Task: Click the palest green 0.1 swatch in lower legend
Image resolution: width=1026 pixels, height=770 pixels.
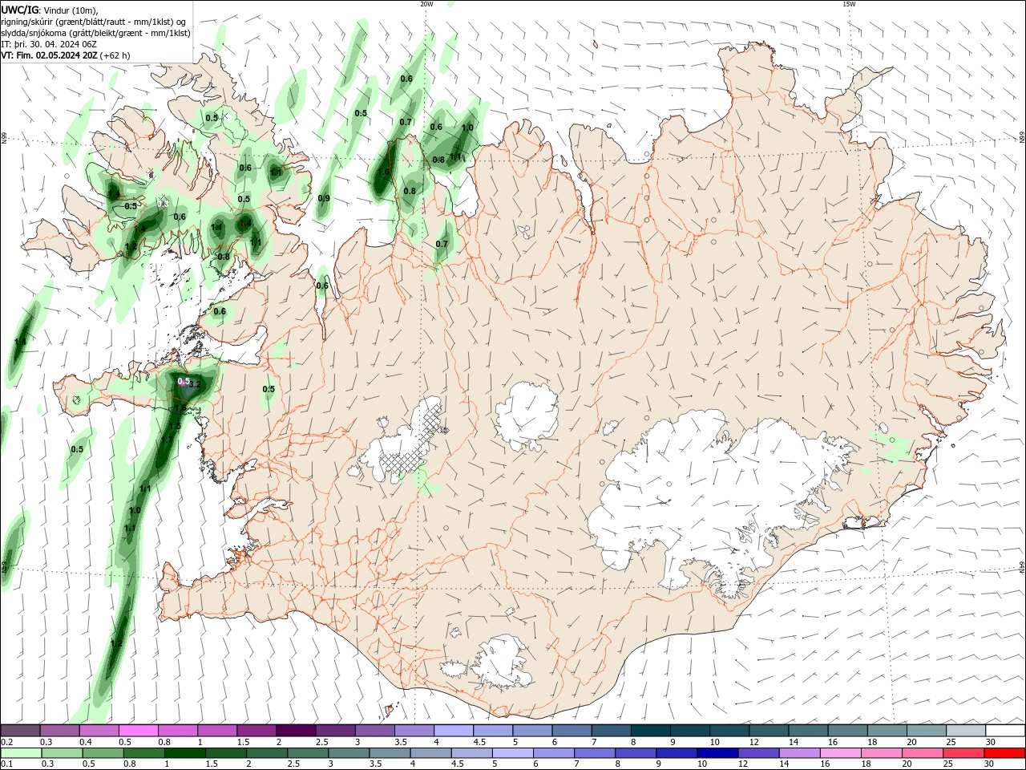Action: click(x=21, y=753)
